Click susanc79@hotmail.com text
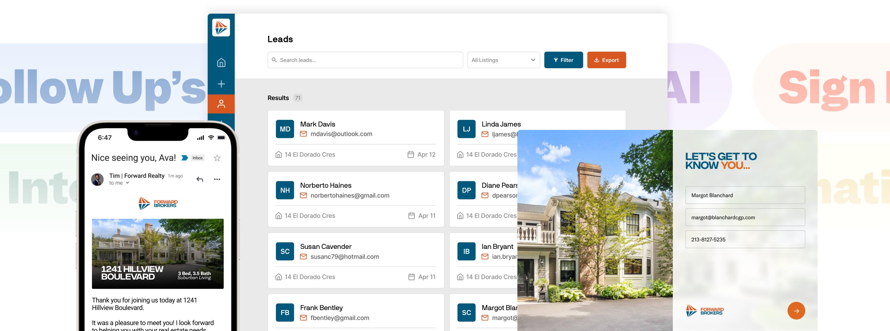 pos(344,256)
